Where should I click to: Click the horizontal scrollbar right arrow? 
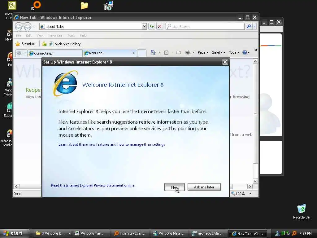point(250,186)
